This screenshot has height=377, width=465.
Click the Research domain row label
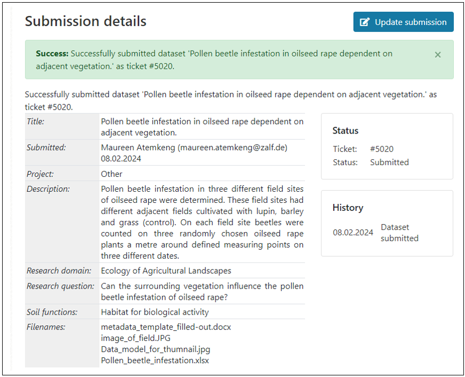pyautogui.click(x=59, y=271)
